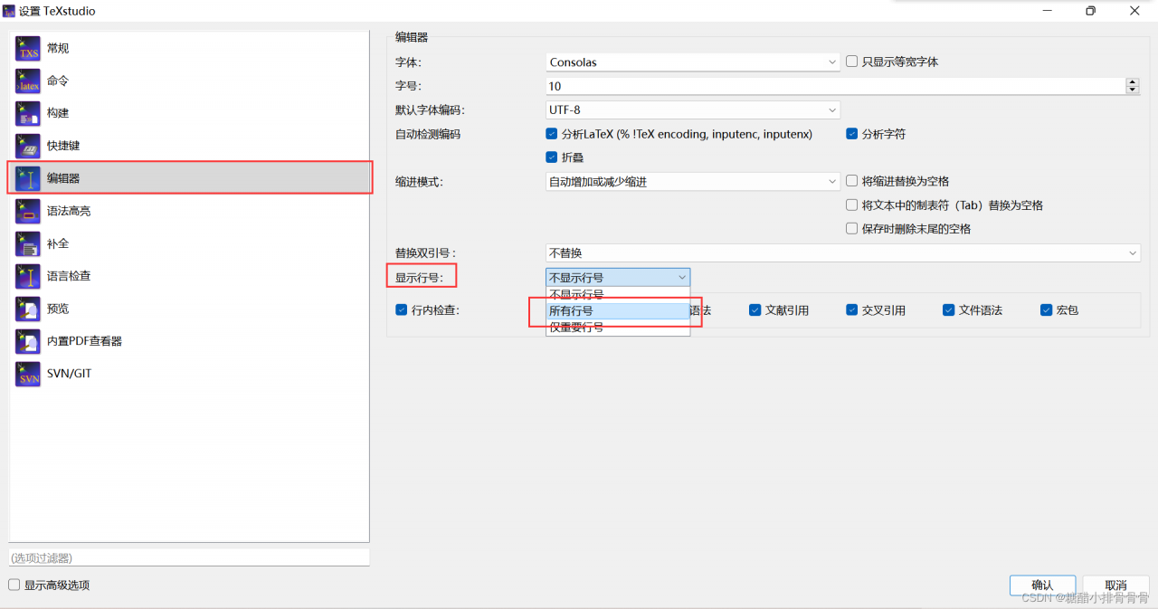Click the 选项过滤器 filter input field
Screen dimensions: 1158x609
(x=188, y=558)
